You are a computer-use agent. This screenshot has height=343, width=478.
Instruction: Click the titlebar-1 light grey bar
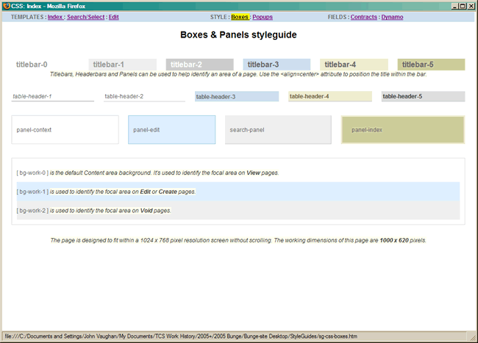click(x=123, y=65)
